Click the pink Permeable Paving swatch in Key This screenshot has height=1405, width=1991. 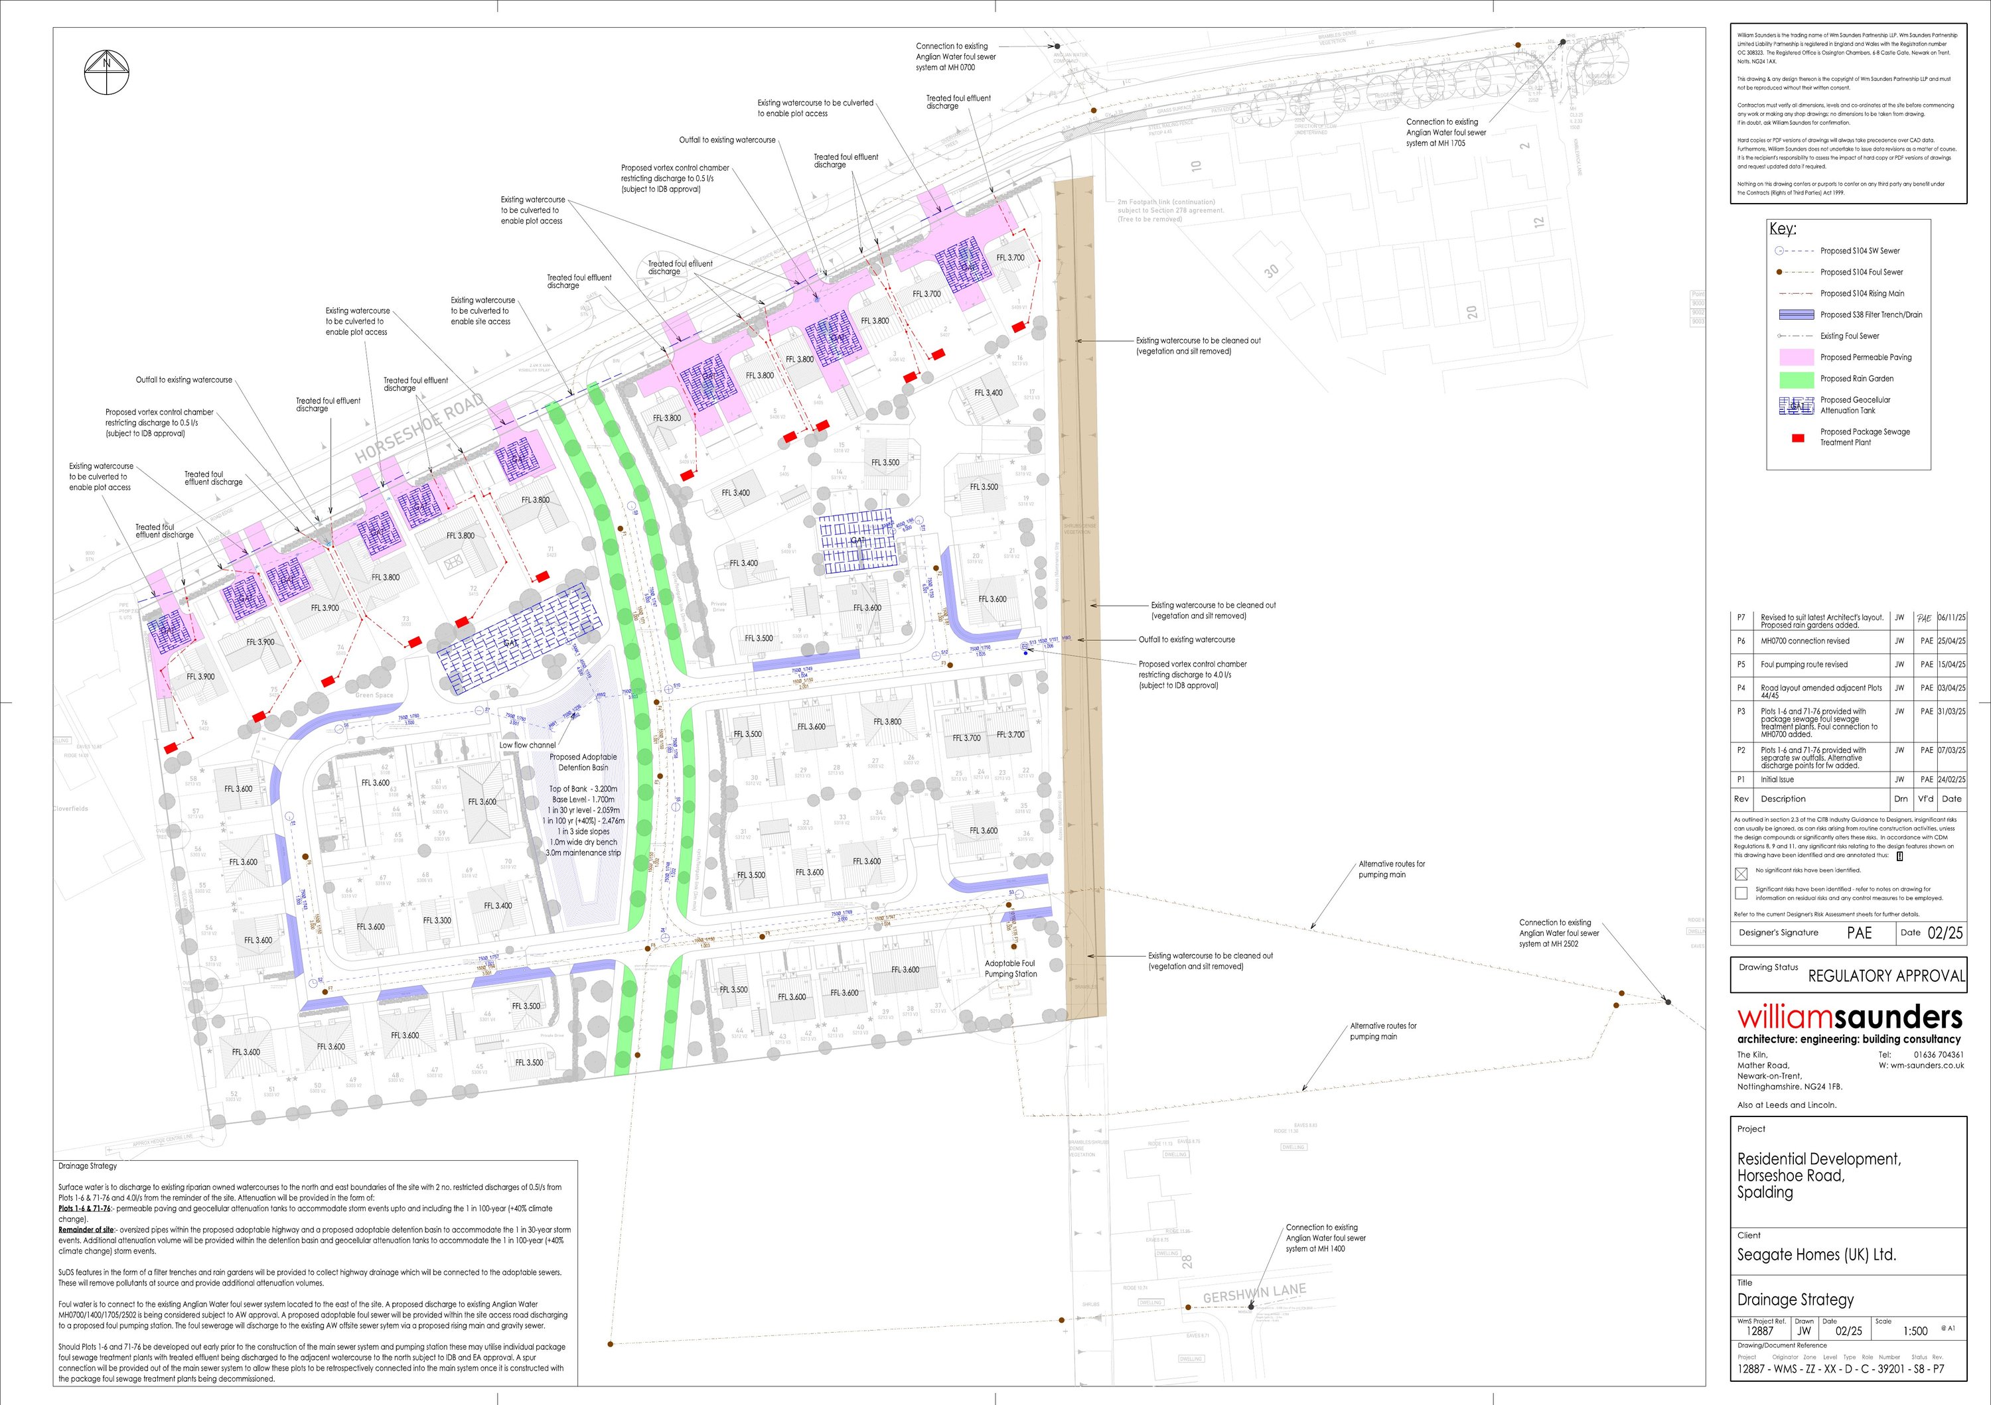coord(1796,357)
